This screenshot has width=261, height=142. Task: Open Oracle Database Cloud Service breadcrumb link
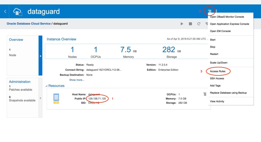[29, 24]
